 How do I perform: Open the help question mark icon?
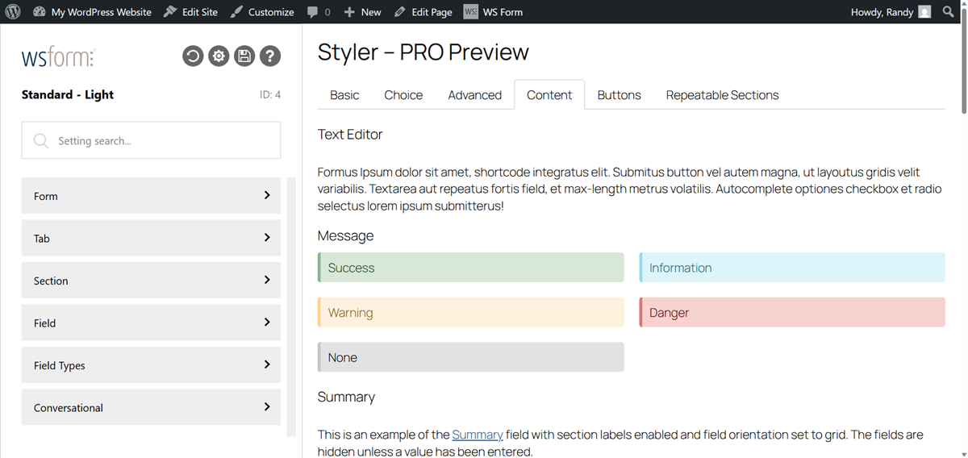click(270, 56)
